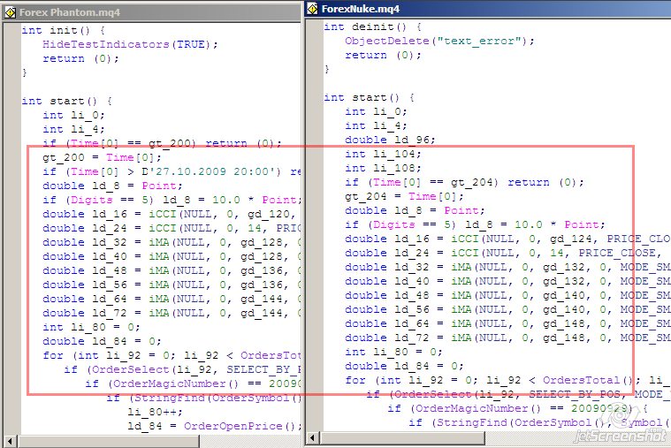Click the 'ld_84 = OrderOpenPrice();' line
This screenshot has width=671, height=448.
[215, 426]
